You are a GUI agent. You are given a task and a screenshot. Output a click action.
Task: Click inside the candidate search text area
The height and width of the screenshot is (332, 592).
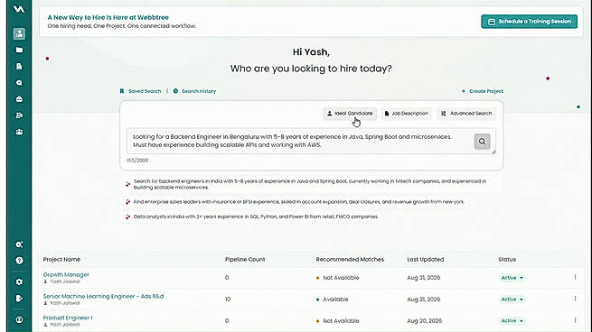(300, 141)
